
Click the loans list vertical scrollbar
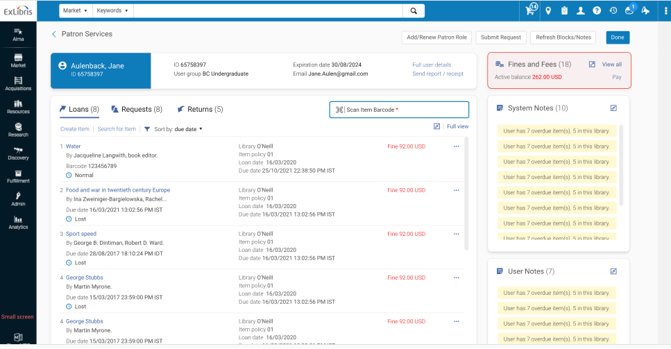coord(466,194)
